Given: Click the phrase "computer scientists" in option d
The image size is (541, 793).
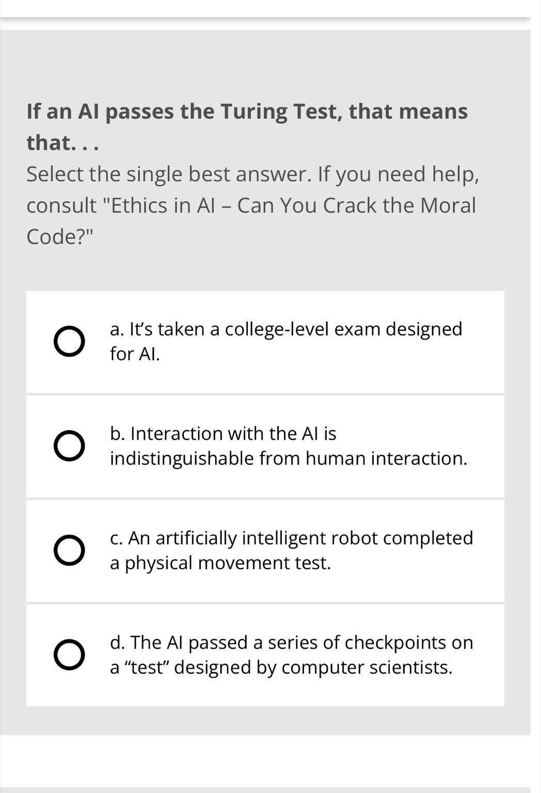Looking at the screenshot, I should [367, 668].
